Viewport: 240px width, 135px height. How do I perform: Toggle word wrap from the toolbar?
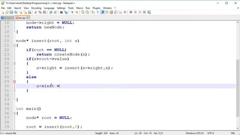[93, 12]
